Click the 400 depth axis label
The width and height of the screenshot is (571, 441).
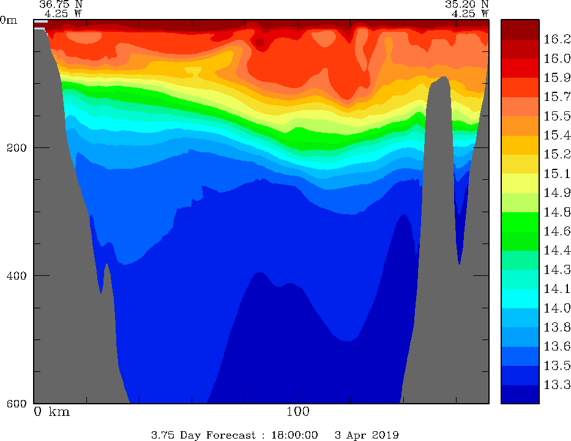[x=17, y=275]
